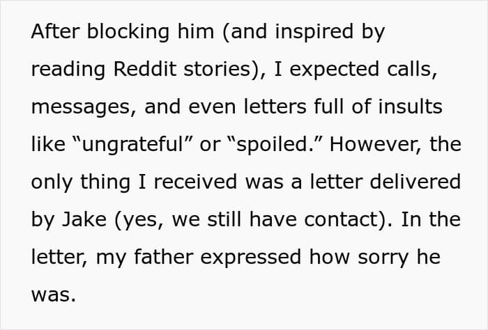Click the word "expected"

[334, 70]
